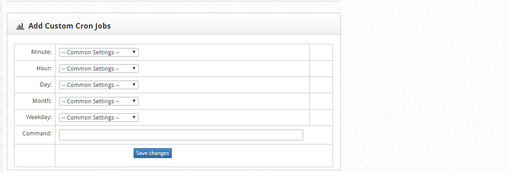The image size is (508, 173).
Task: Focus the Command text input field
Action: tap(181, 135)
